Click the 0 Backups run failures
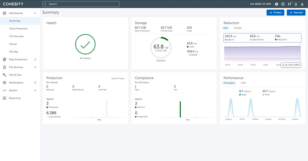Screen dimensions: 308x161 (47, 86)
